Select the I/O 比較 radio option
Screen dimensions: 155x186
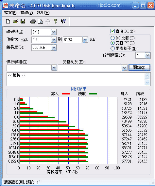[112, 38]
